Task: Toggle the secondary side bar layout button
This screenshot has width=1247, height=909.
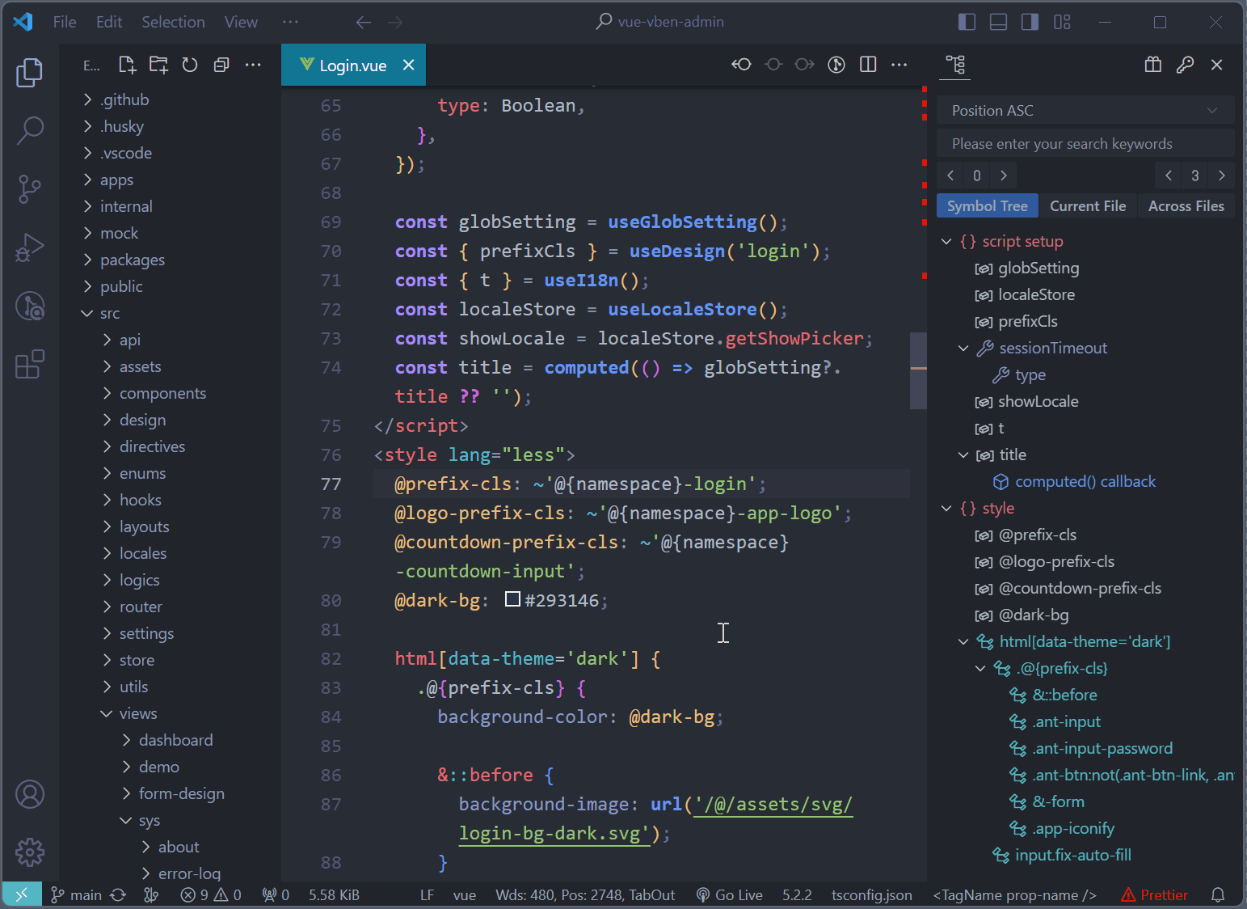Action: pyautogui.click(x=1030, y=22)
